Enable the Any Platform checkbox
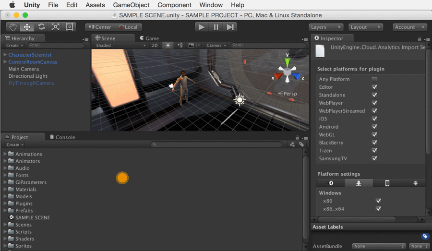Image resolution: width=432 pixels, height=251 pixels. [x=374, y=79]
